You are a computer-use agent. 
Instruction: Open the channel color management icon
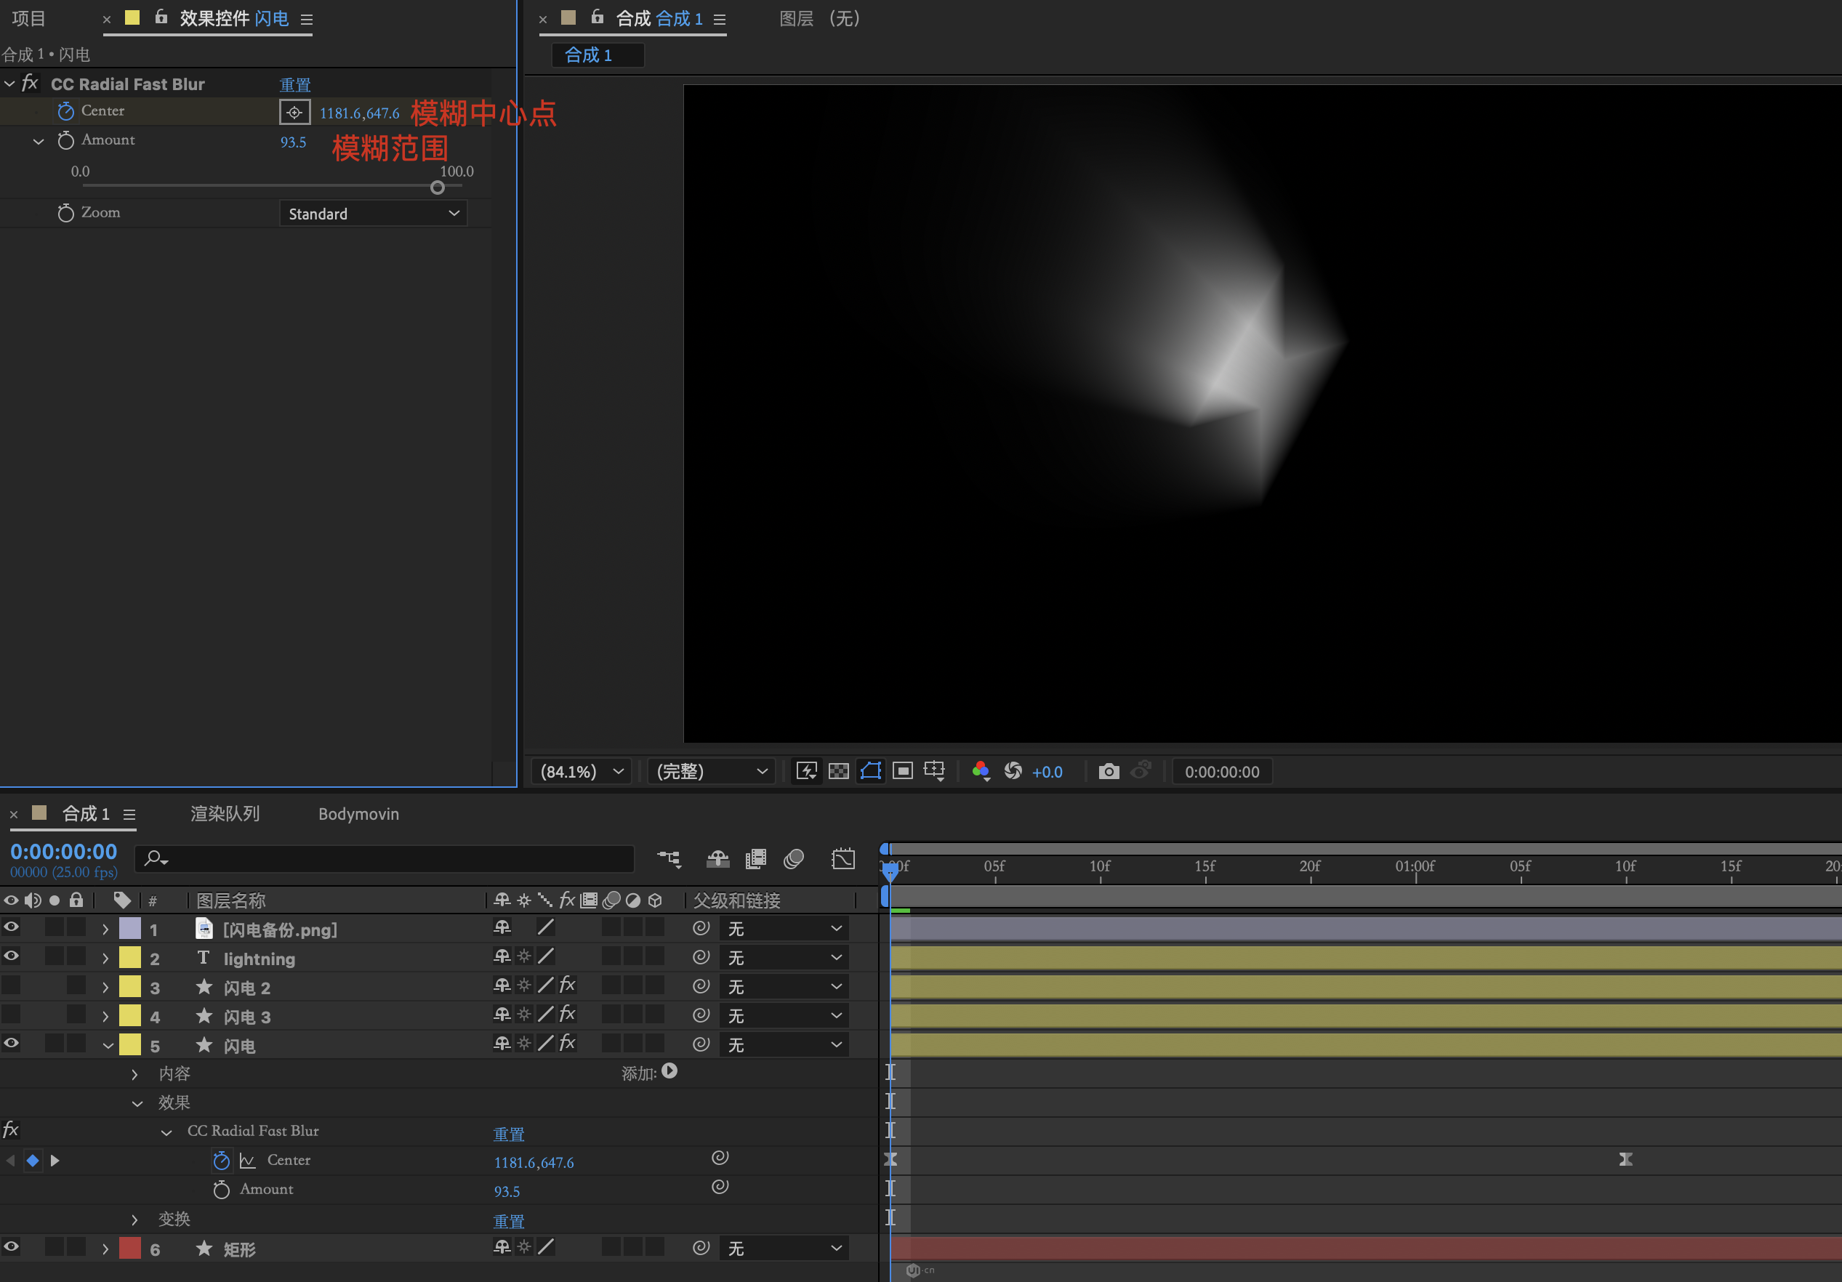[981, 771]
